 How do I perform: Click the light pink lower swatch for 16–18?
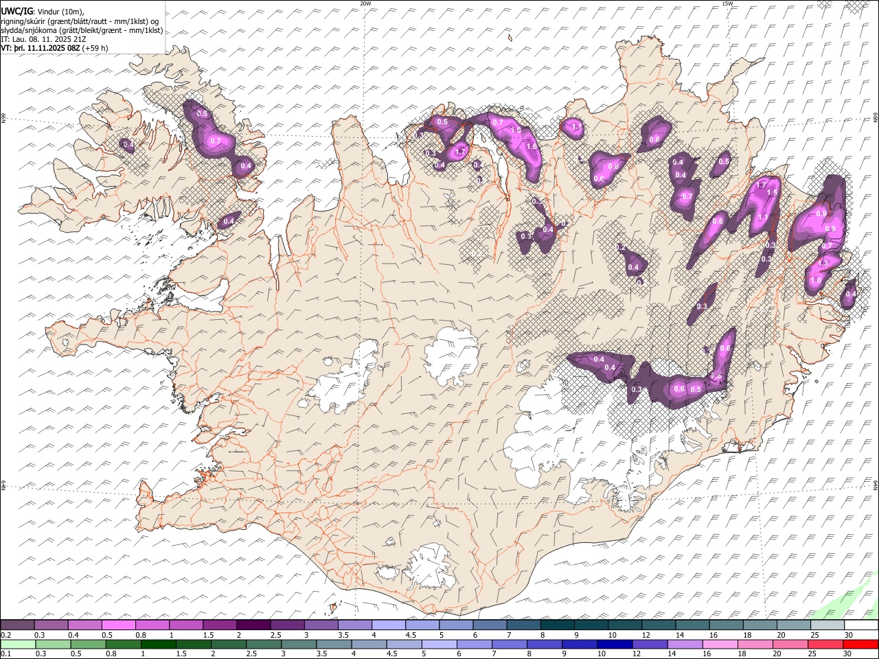[x=720, y=644]
